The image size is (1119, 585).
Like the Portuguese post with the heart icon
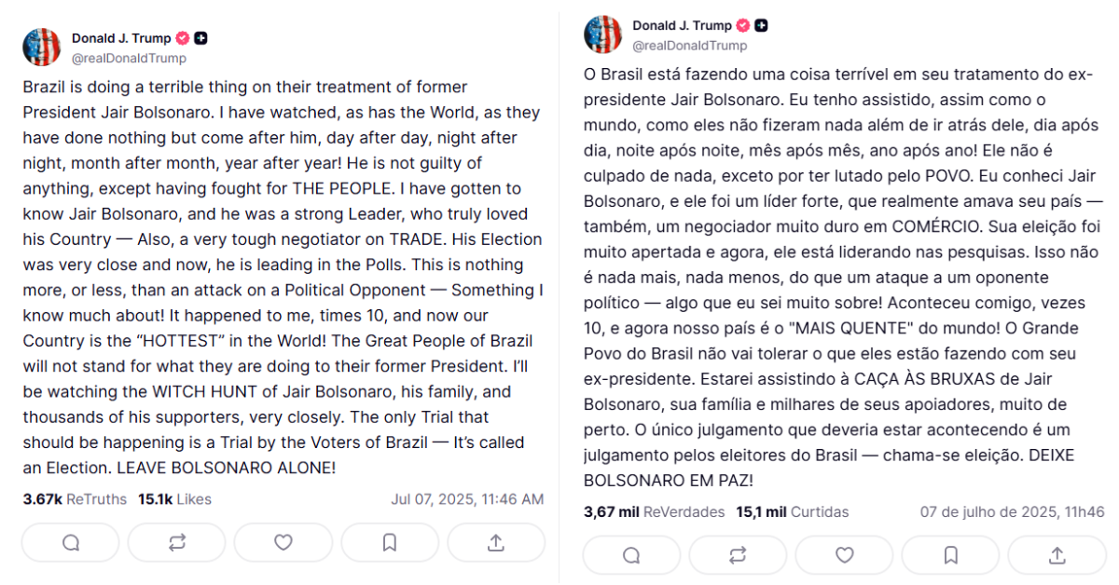844,555
